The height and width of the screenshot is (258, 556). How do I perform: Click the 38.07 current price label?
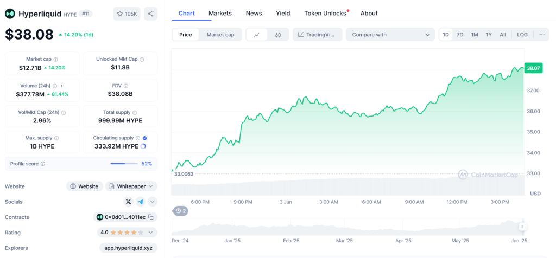(x=533, y=69)
